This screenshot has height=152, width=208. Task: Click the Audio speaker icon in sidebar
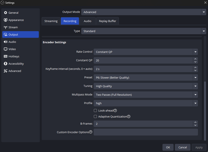coord(6,42)
